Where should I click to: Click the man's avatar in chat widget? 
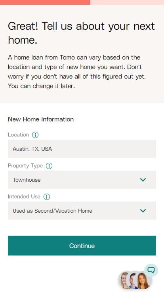coord(133,280)
